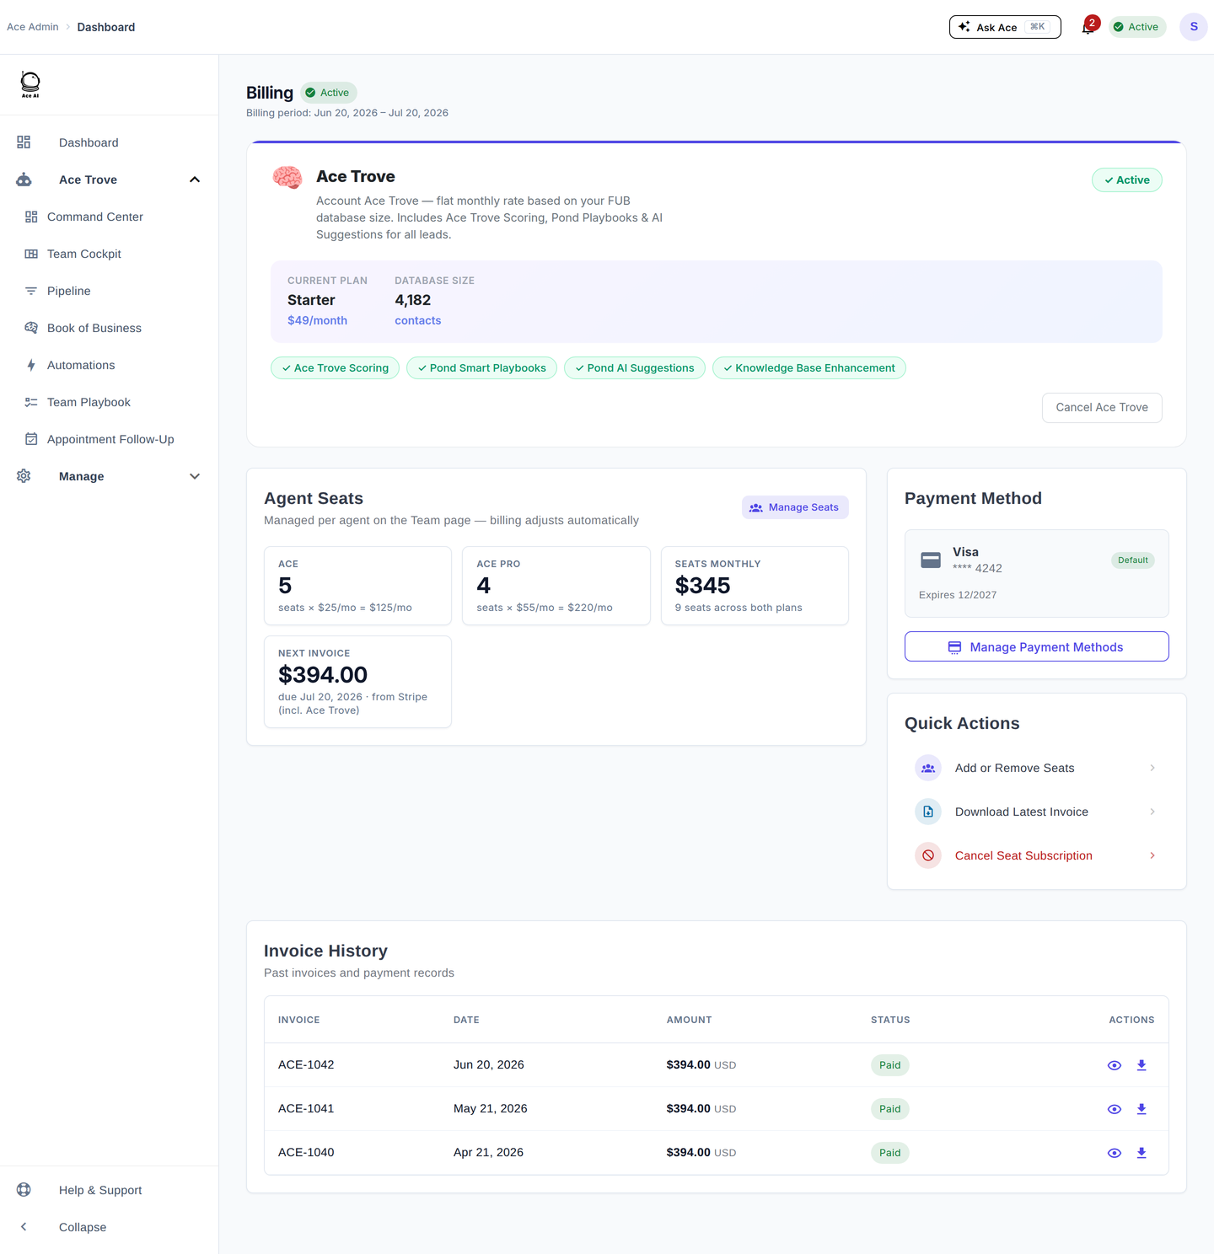The width and height of the screenshot is (1214, 1254).
Task: Open Dashboard in the sidebar
Action: pyautogui.click(x=89, y=142)
